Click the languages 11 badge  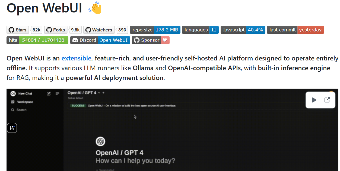click(x=200, y=30)
